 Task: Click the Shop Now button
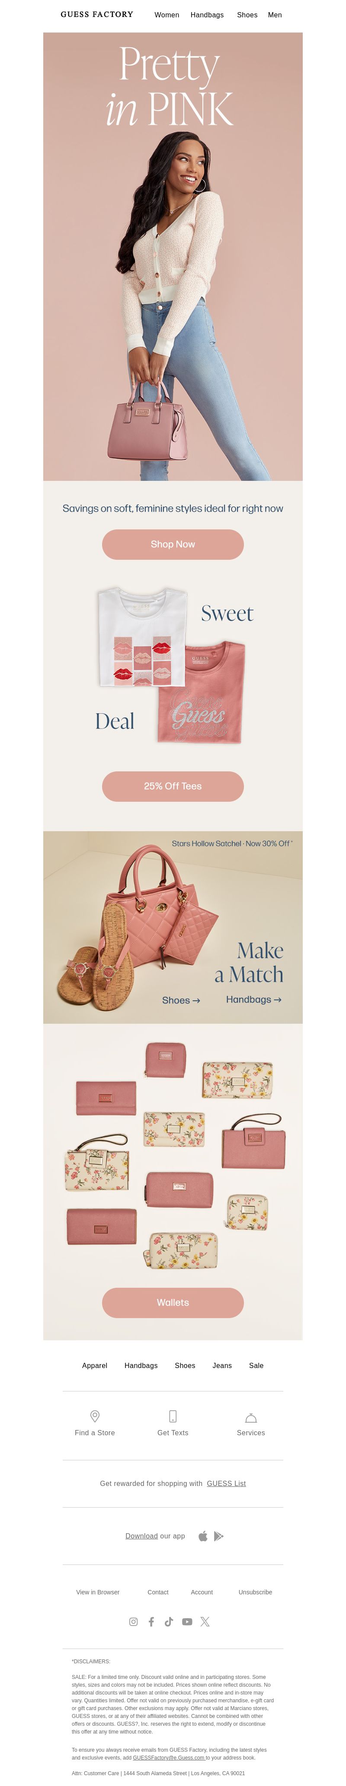coord(173,544)
